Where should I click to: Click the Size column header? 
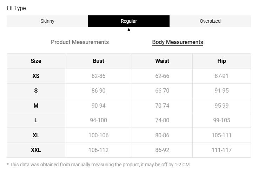point(36,61)
